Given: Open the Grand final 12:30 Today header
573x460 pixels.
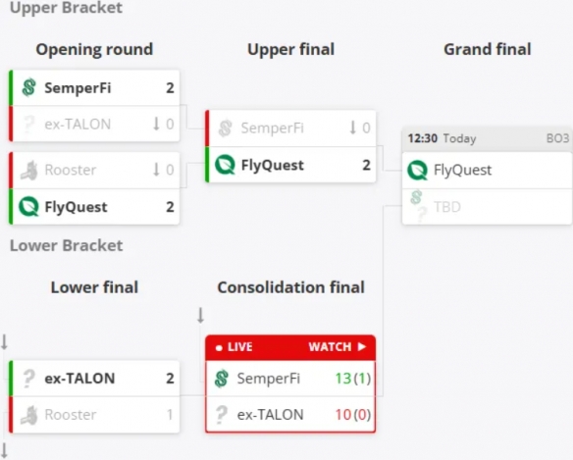Looking at the screenshot, I should [487, 139].
